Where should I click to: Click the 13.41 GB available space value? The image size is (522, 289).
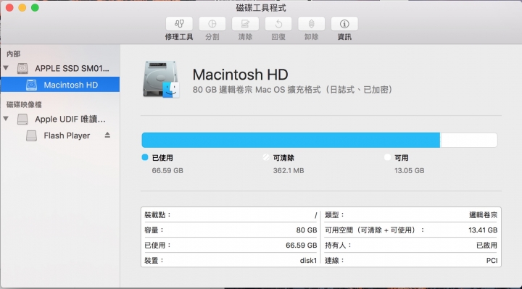pos(483,230)
